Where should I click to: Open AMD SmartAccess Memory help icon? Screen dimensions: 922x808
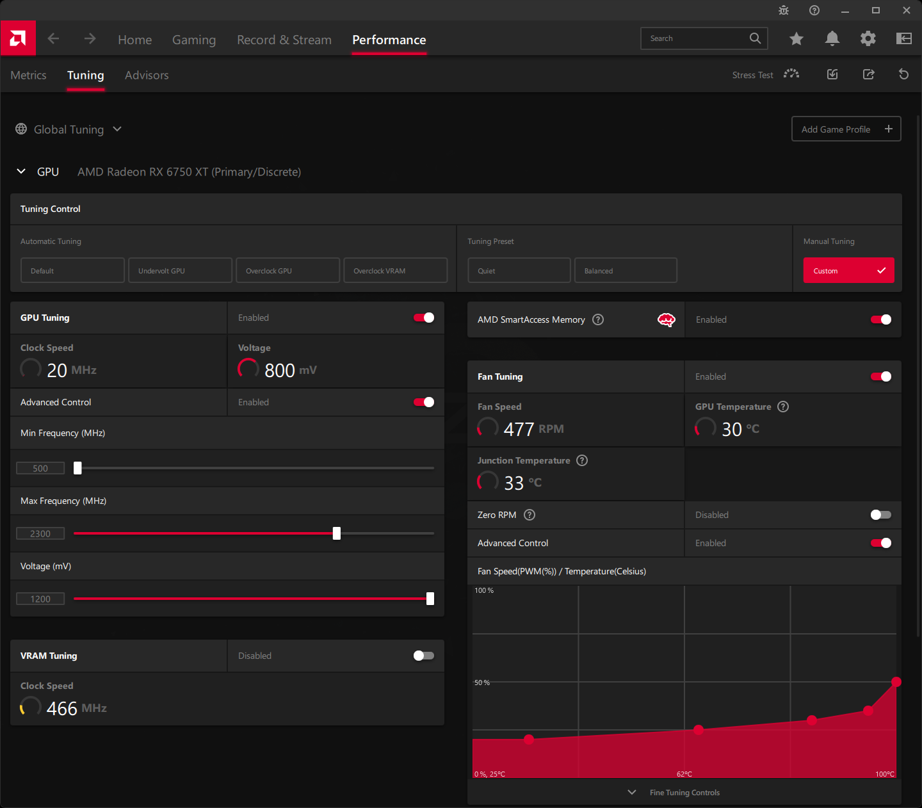tap(598, 319)
